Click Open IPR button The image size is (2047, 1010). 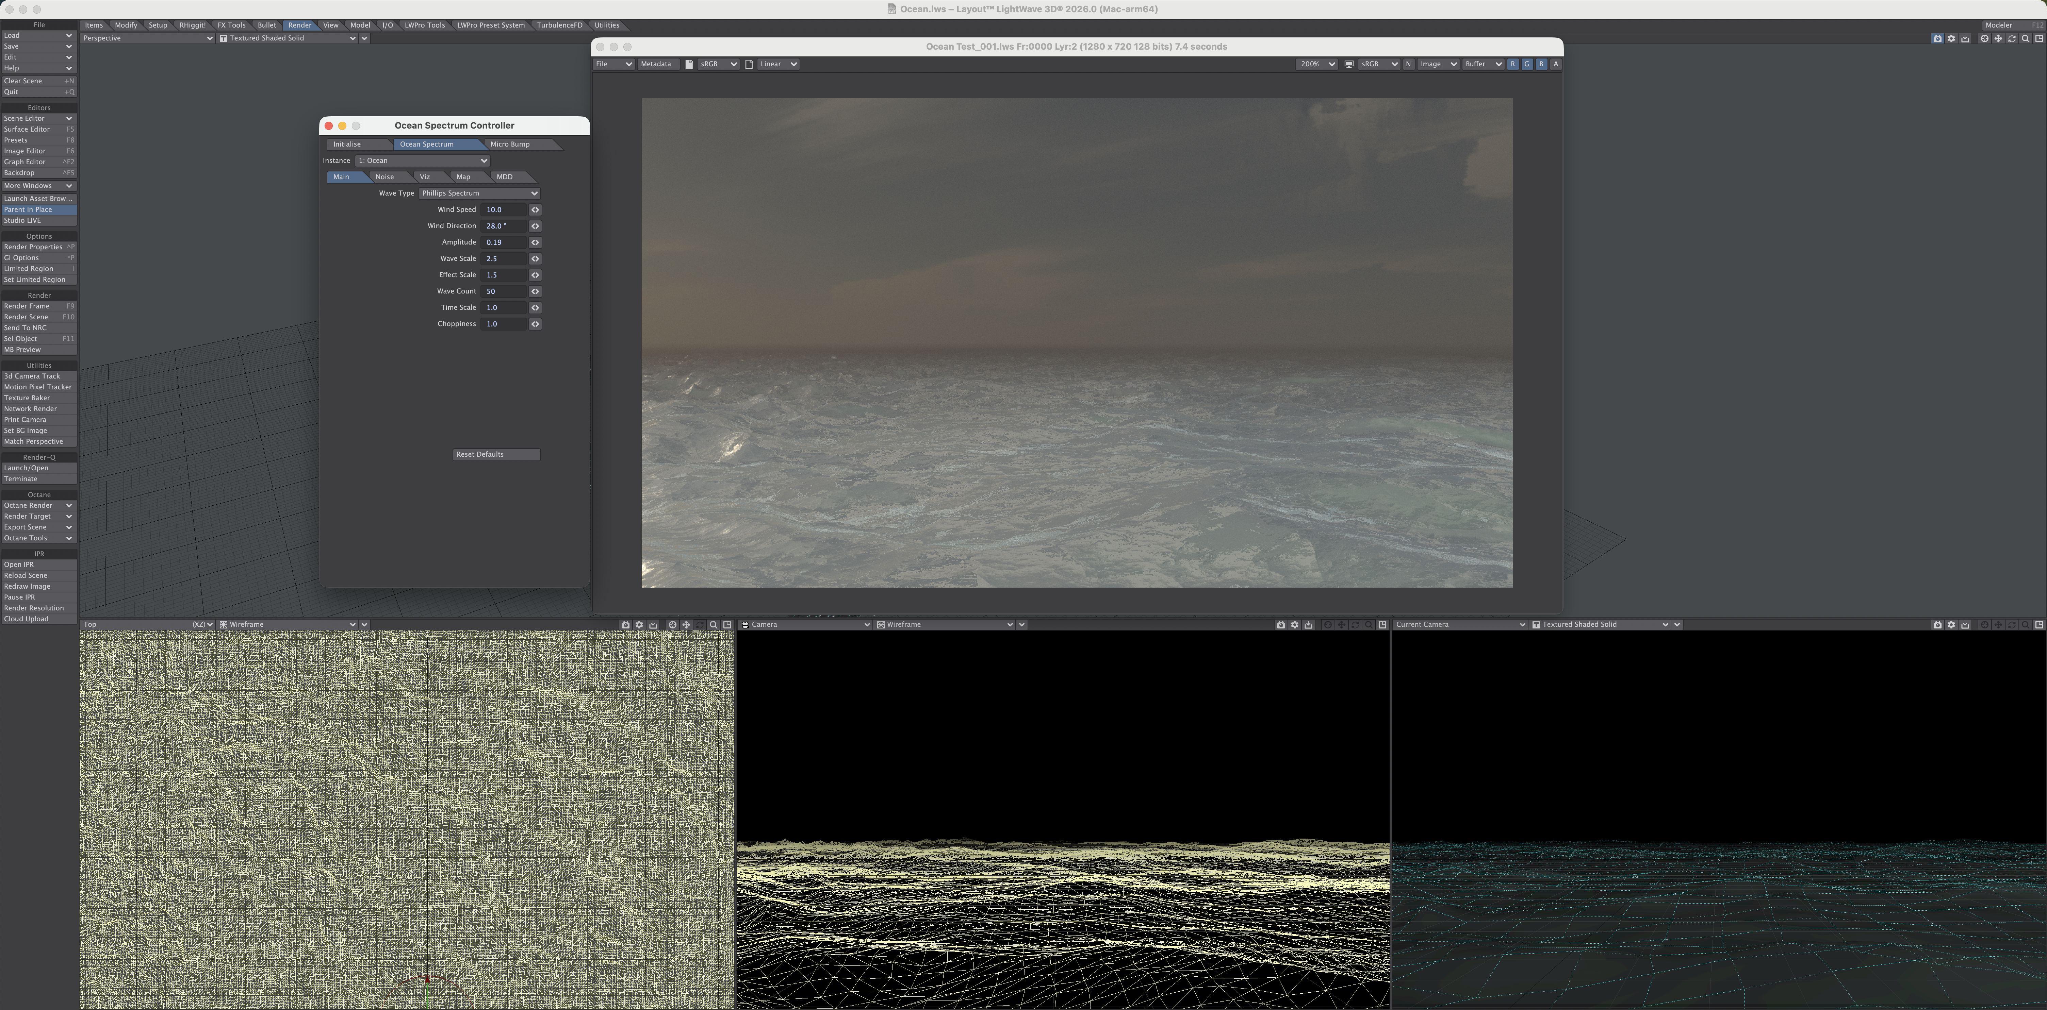[39, 565]
